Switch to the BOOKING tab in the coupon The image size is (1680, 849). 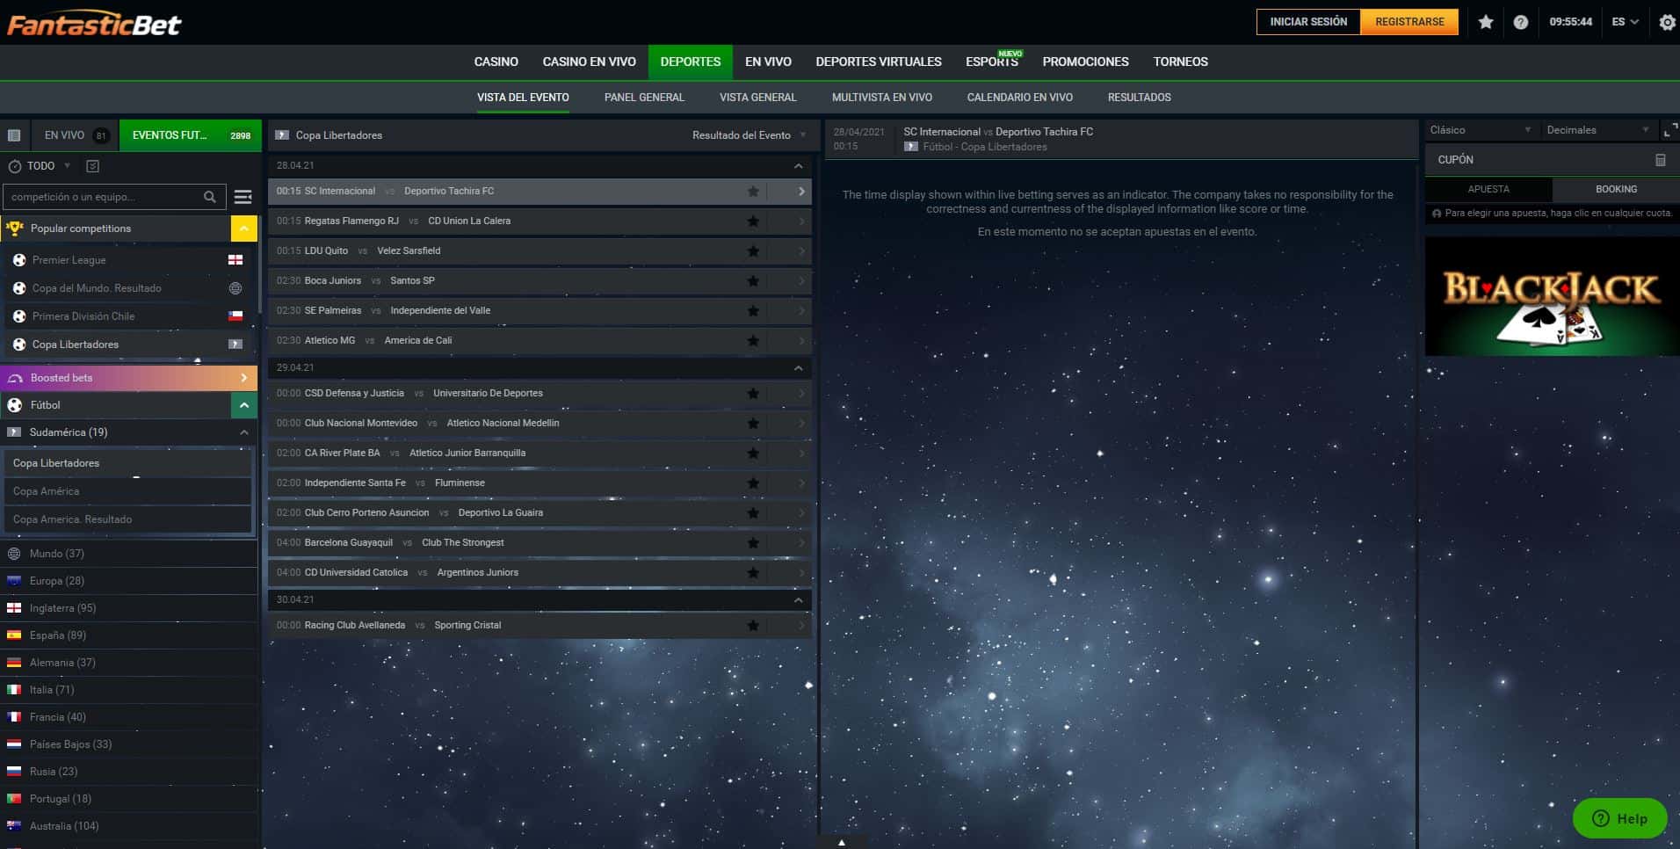1616,189
